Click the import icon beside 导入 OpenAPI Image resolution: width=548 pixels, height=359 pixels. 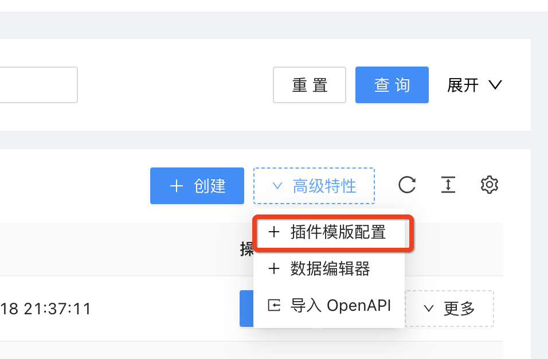coord(274,305)
